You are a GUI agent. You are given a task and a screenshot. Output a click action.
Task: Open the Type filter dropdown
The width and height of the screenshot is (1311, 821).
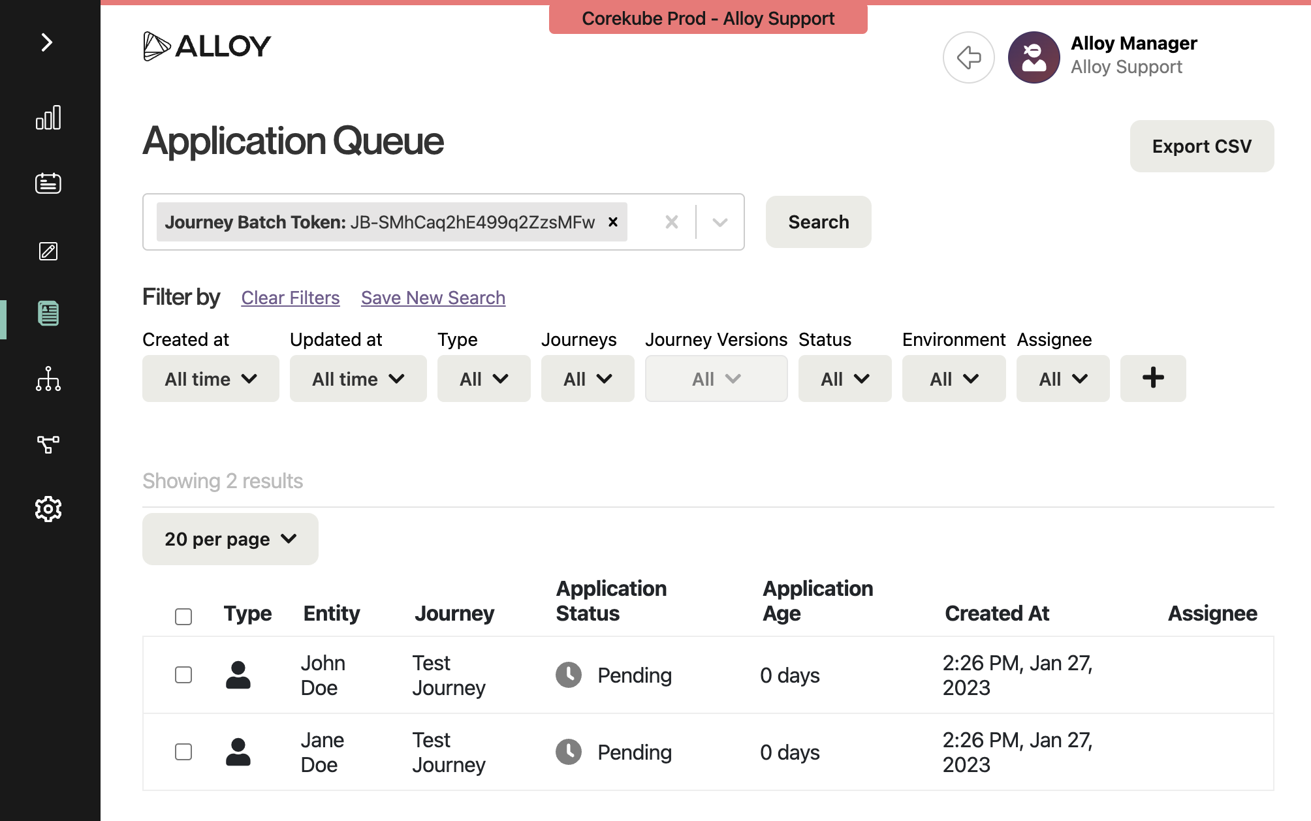click(484, 379)
